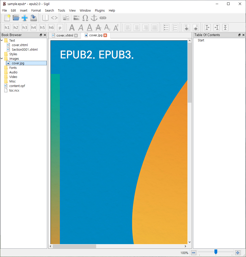Insert a link with chain icon
This screenshot has height=257, width=246.
103,18
